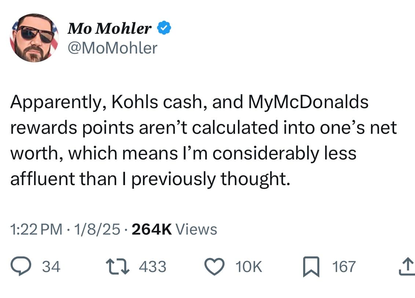This screenshot has height=298, width=415.
Task: Toggle like on the tweet with heart
Action: (x=216, y=266)
